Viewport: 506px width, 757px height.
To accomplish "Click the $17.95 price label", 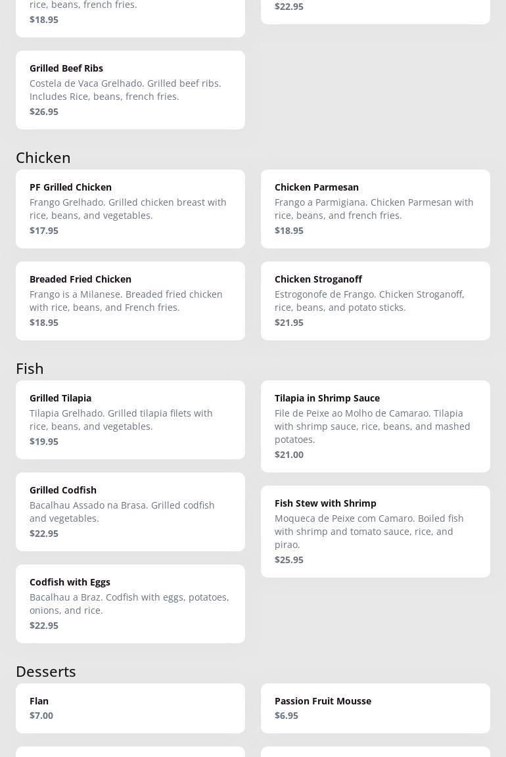I will tap(44, 231).
